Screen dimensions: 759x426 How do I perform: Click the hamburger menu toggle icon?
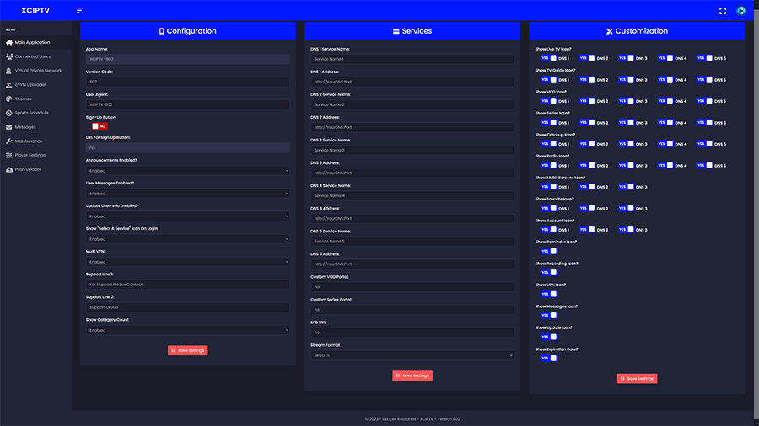click(x=79, y=11)
